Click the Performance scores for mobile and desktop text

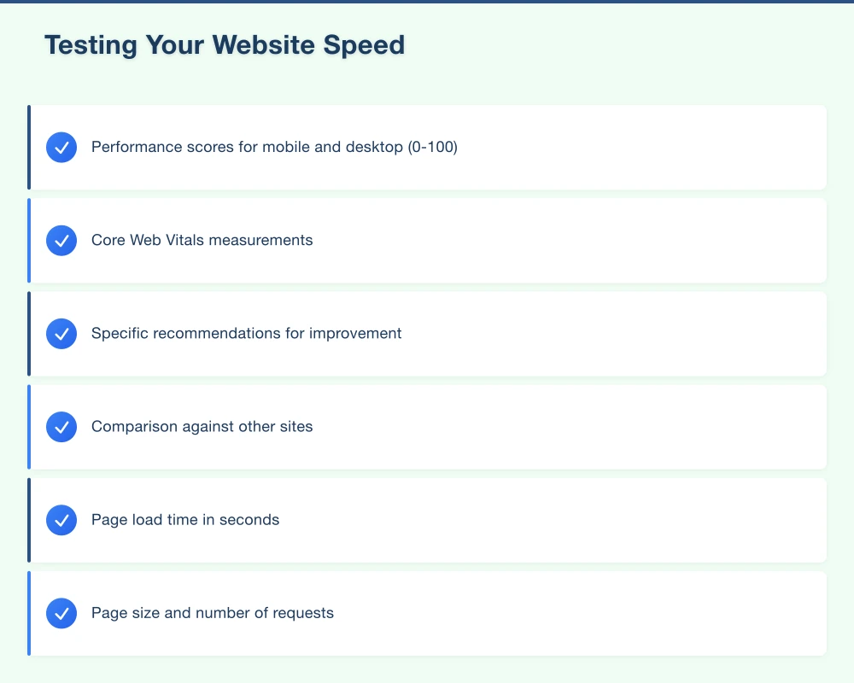274,147
